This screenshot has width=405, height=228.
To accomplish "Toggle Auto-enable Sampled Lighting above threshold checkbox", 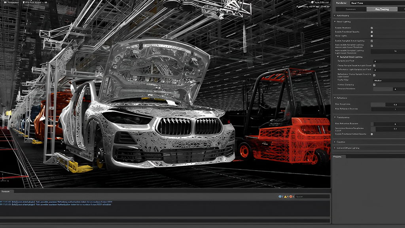I will tap(372, 46).
